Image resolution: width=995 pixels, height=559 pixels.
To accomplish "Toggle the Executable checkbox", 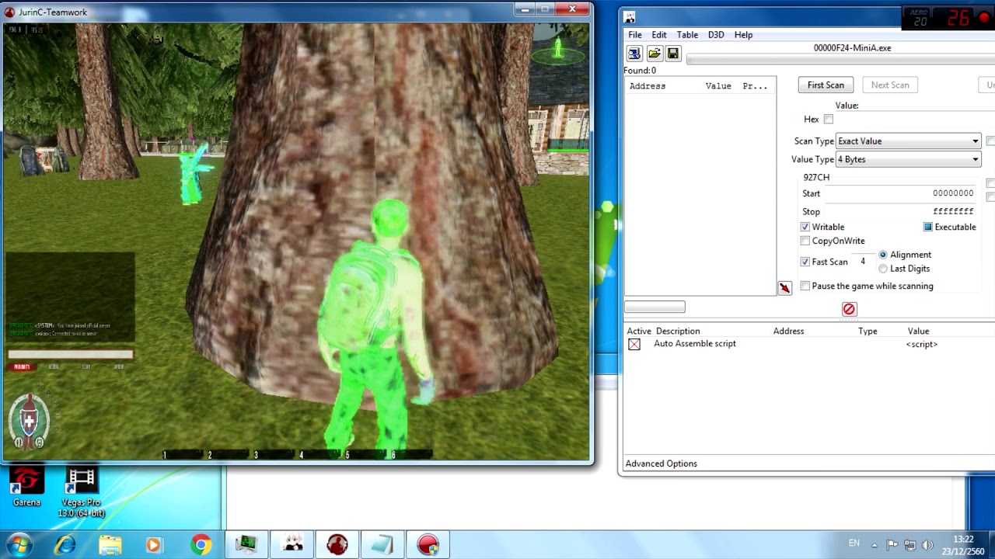I will pyautogui.click(x=927, y=227).
